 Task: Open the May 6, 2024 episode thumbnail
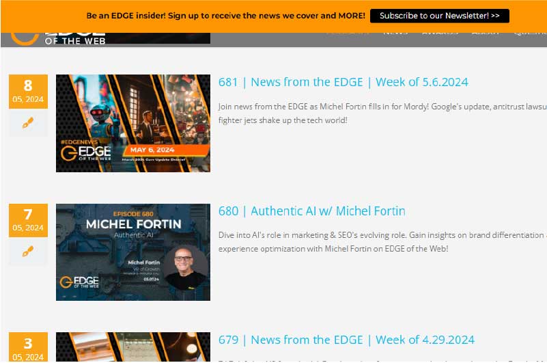(133, 123)
